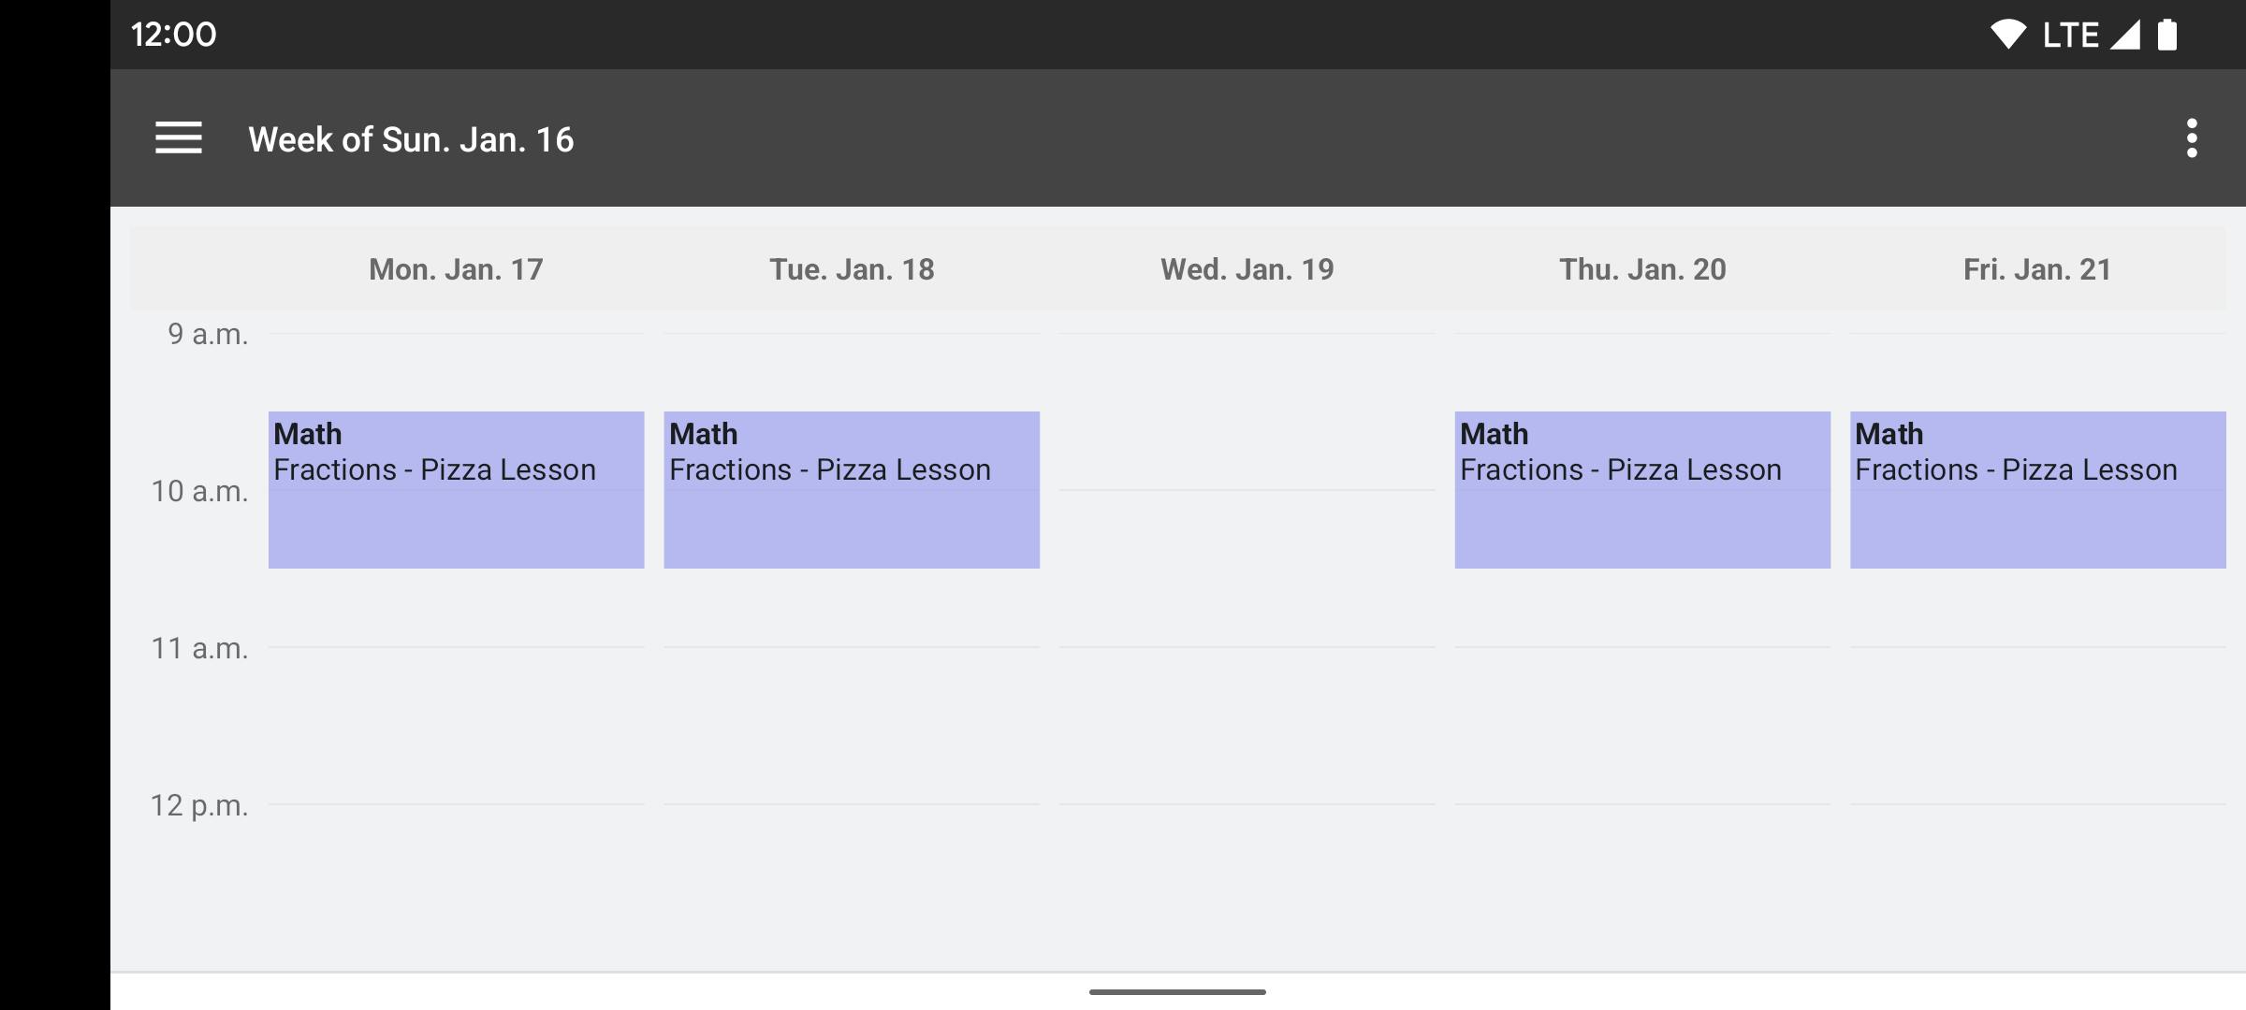Tap the bottom navigation gesture handle

1177,991
